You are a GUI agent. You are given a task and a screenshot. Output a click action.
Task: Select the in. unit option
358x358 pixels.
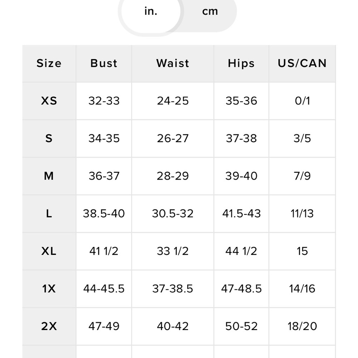(x=151, y=11)
